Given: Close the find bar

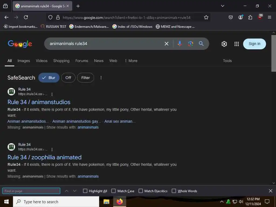Looking at the screenshot, I should pyautogui.click(x=271, y=191).
